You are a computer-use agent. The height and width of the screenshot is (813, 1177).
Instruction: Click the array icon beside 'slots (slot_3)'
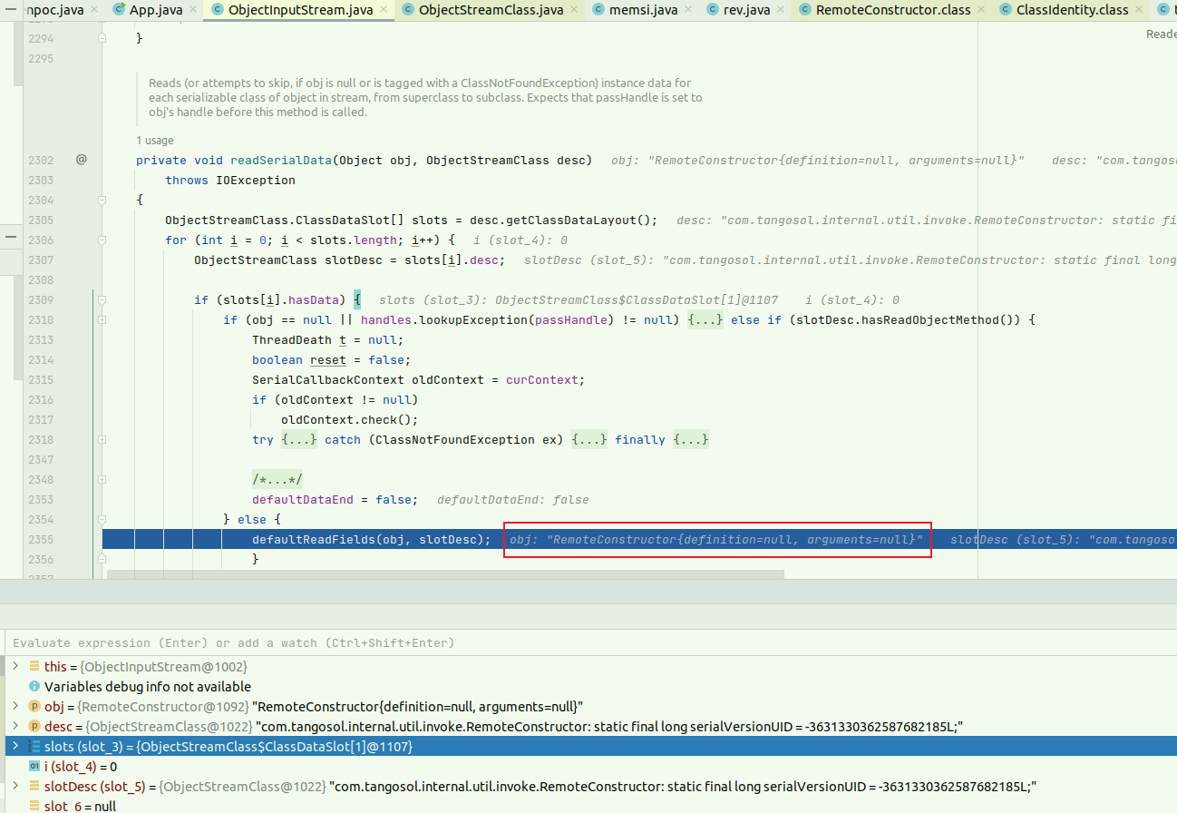(x=34, y=746)
